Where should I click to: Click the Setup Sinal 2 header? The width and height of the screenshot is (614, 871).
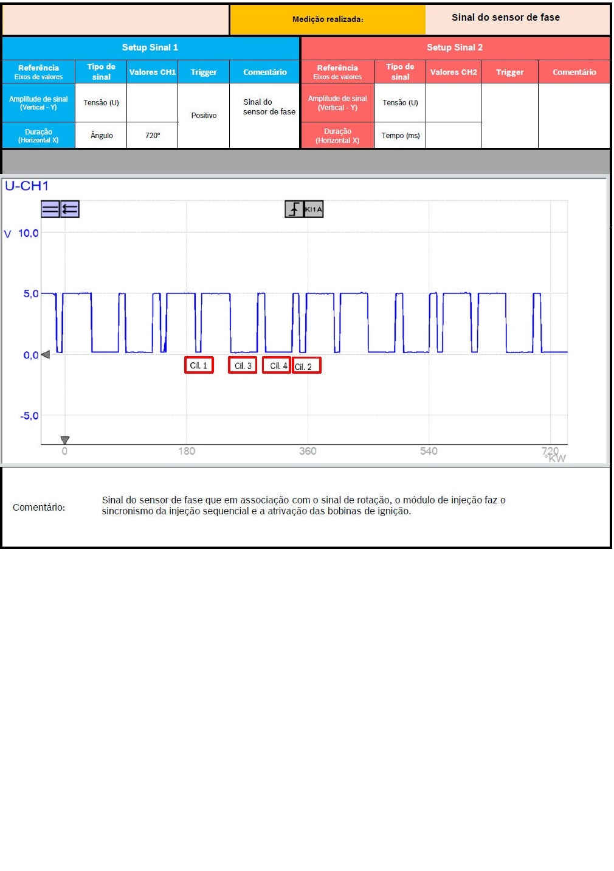[455, 47]
